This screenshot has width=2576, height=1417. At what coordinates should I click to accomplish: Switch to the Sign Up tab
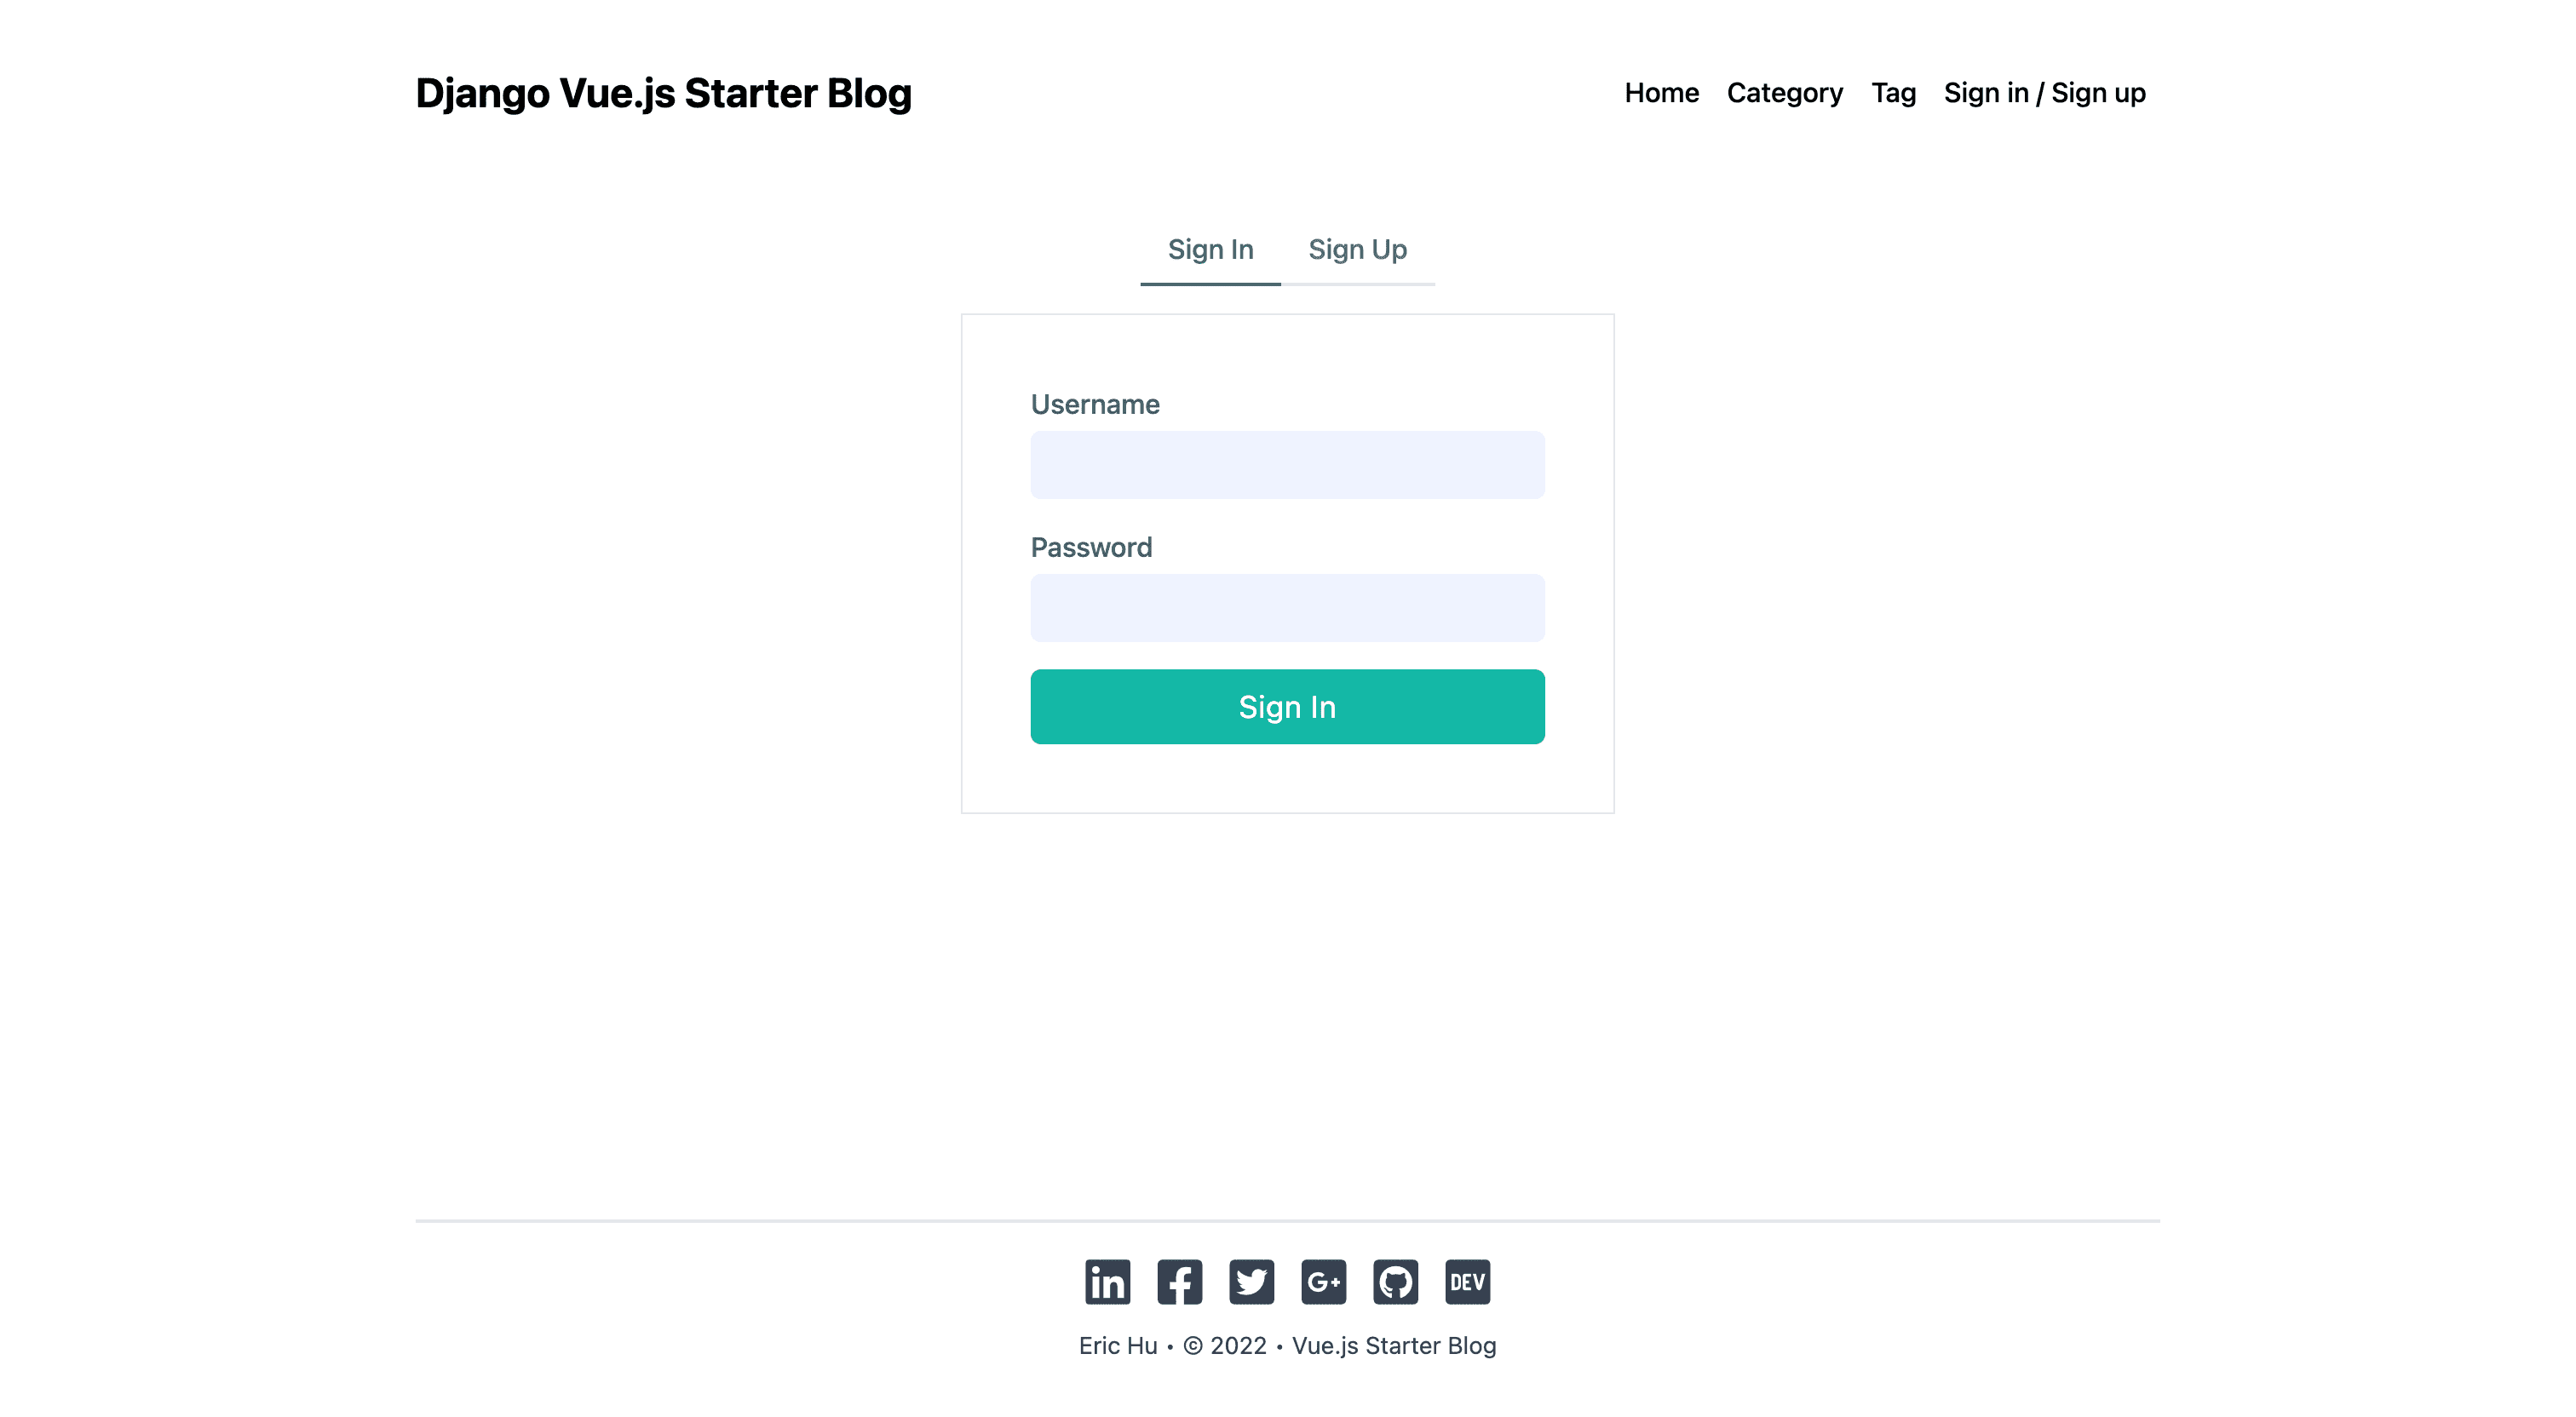click(x=1357, y=250)
